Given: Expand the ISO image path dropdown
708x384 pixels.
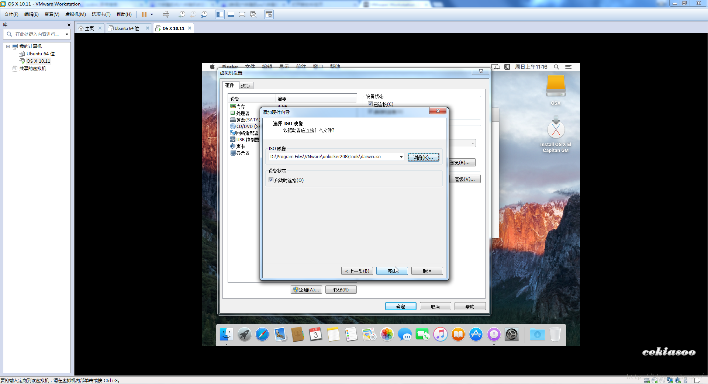Looking at the screenshot, I should click(x=401, y=157).
